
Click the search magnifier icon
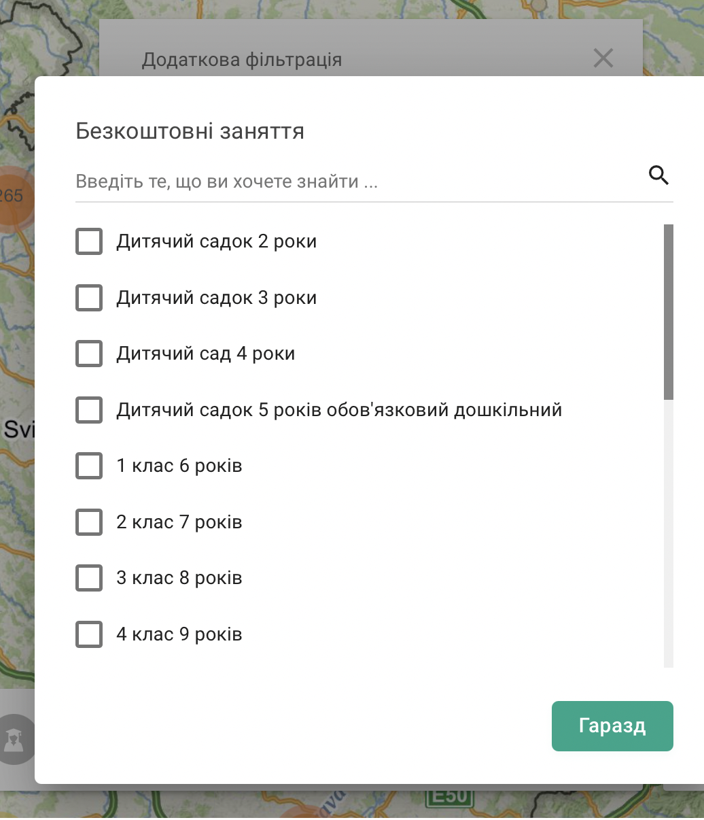658,175
